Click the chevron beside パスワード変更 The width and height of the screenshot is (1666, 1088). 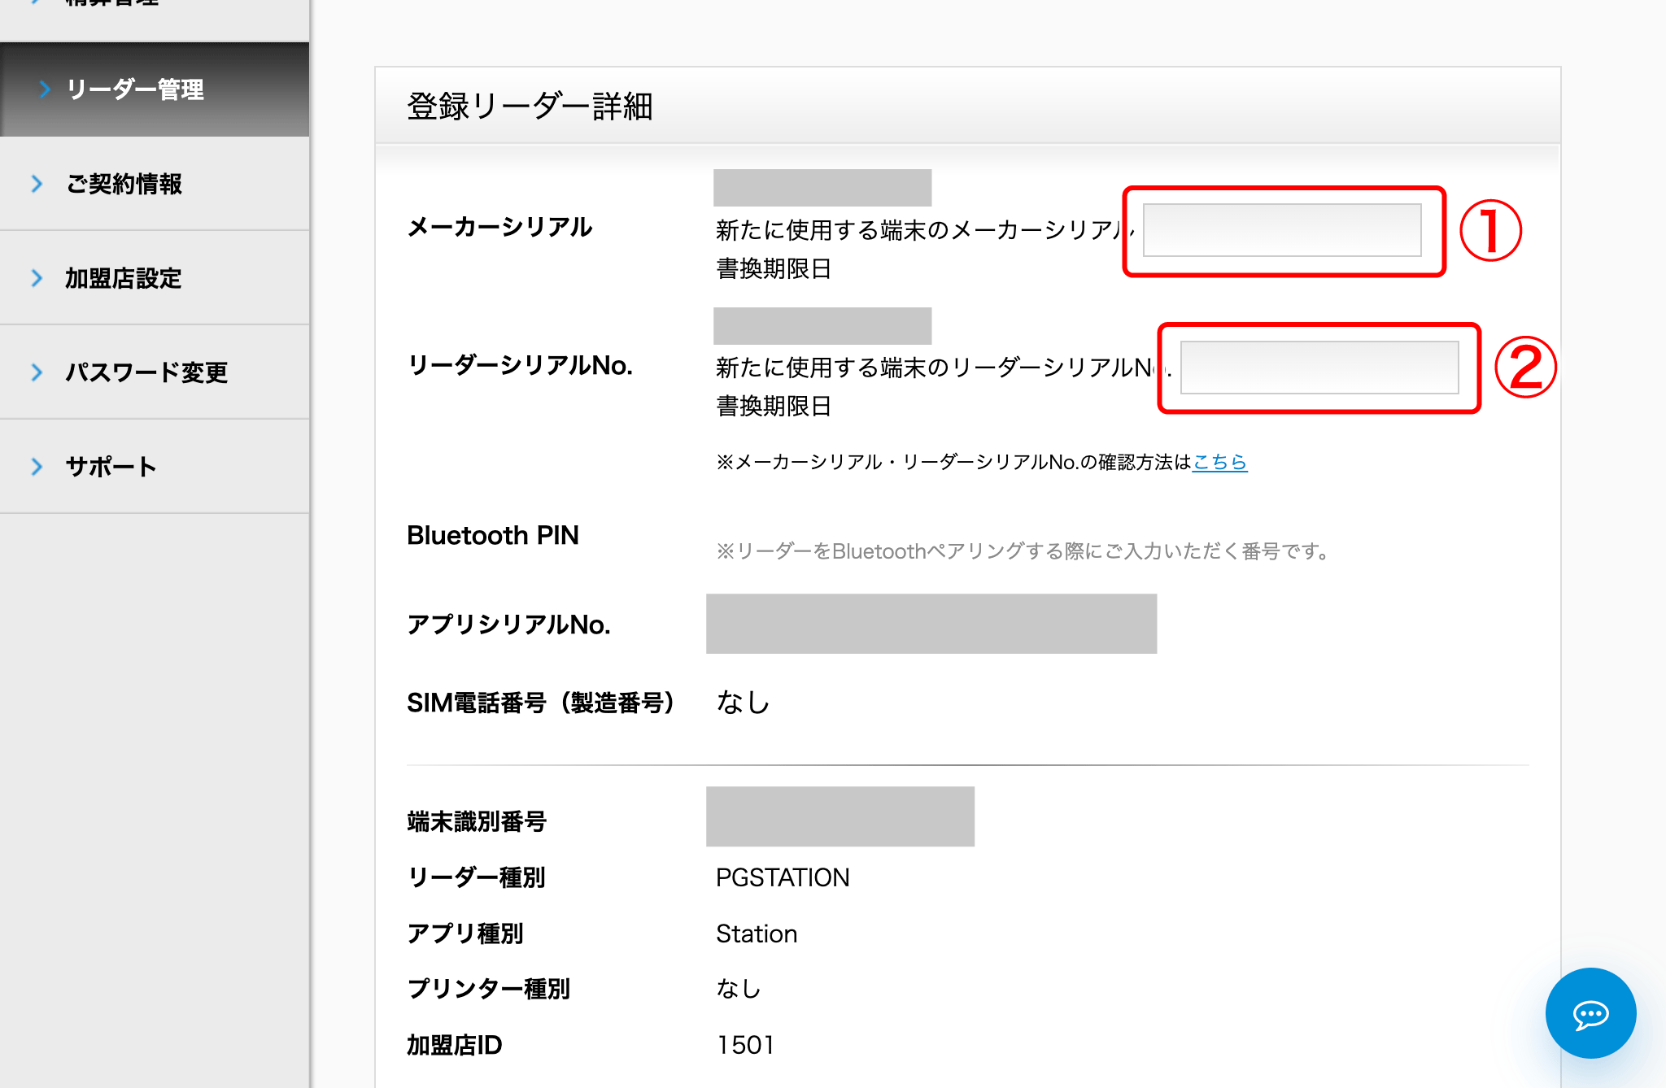coord(37,372)
